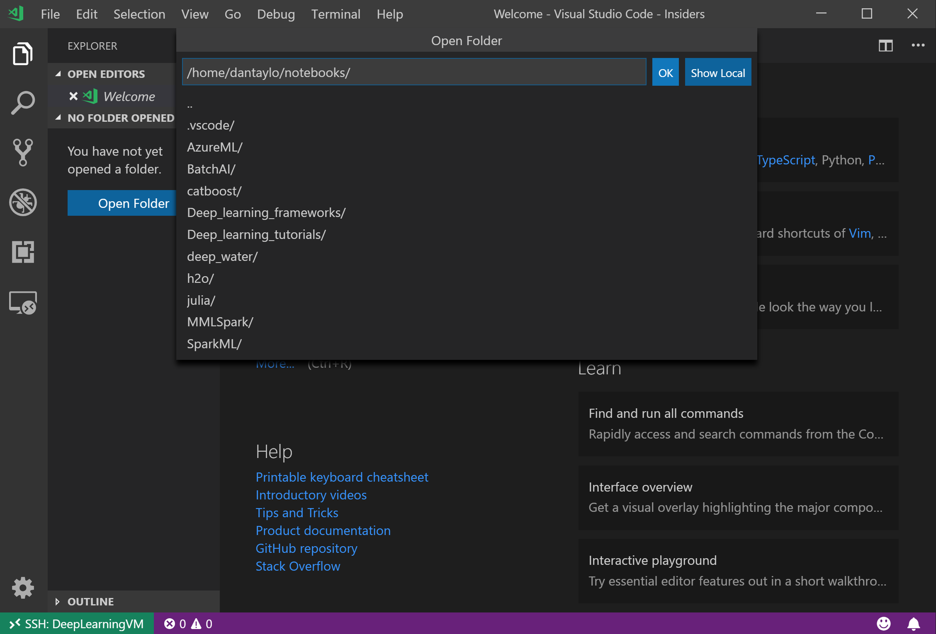Viewport: 936px width, 634px height.
Task: Click the folder path input field
Action: (x=413, y=72)
